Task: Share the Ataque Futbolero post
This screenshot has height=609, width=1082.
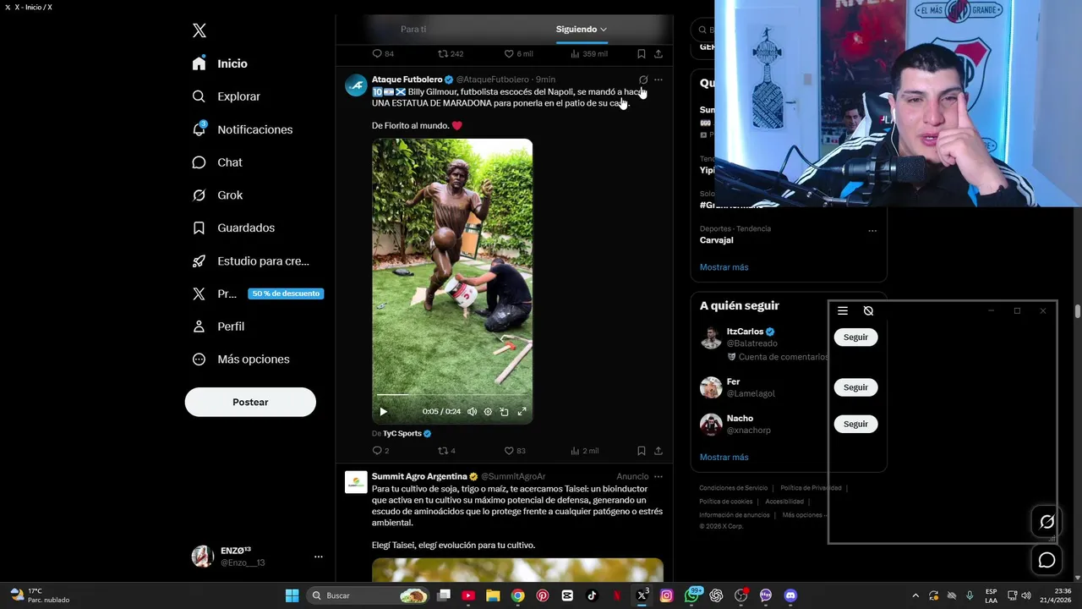Action: (x=658, y=451)
